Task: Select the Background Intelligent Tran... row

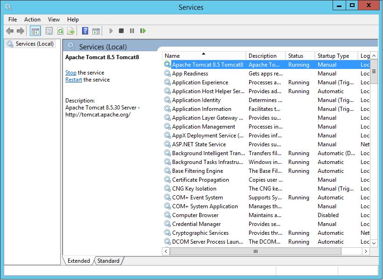Action: click(x=266, y=153)
